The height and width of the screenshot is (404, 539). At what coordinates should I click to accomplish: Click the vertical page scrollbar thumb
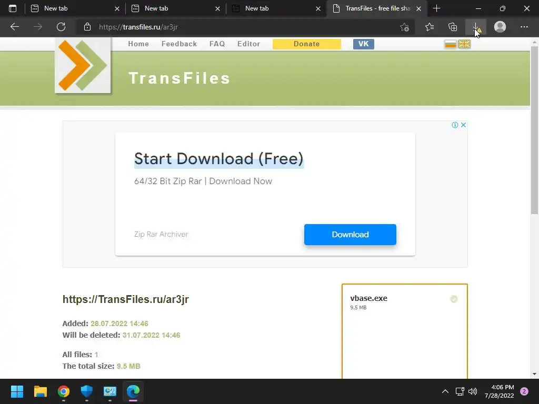point(534,130)
